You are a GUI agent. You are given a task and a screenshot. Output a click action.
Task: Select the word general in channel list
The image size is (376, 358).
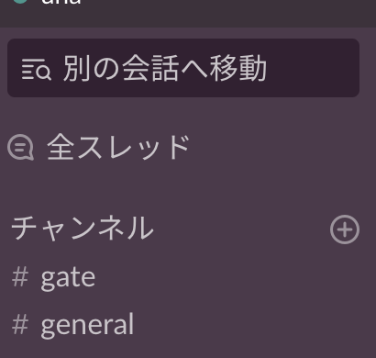[x=87, y=325]
